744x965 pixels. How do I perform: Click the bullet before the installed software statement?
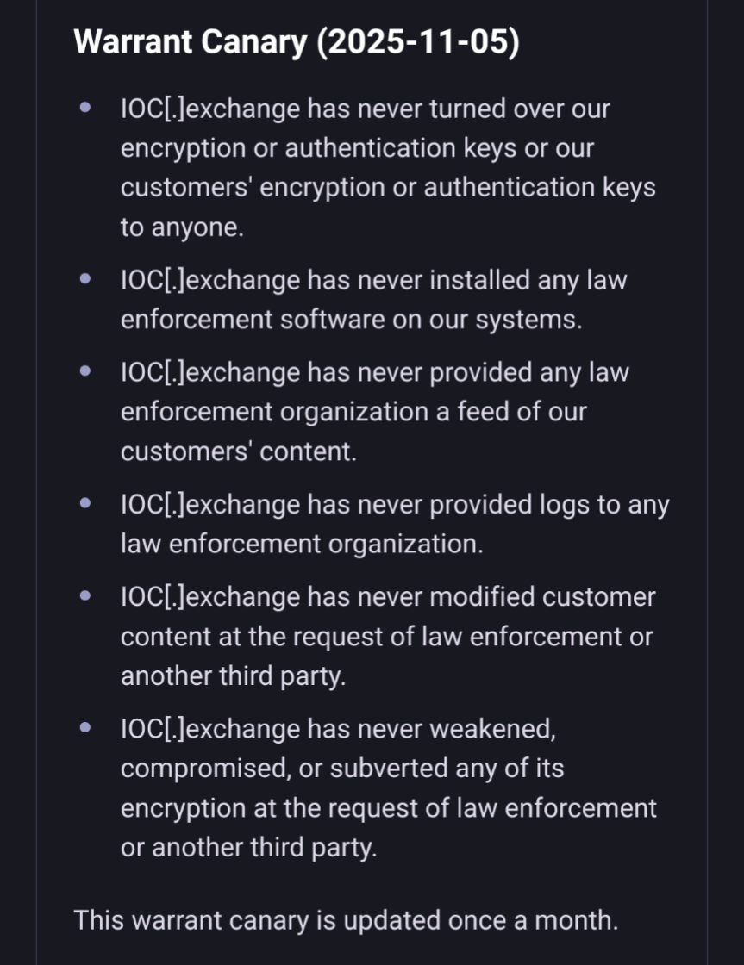pyautogui.click(x=84, y=280)
